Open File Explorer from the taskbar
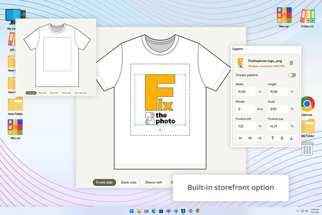The image size is (322, 215). (x=139, y=211)
